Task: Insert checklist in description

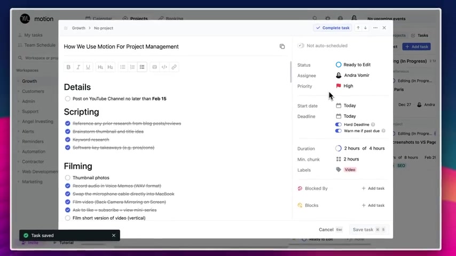Action: click(142, 67)
